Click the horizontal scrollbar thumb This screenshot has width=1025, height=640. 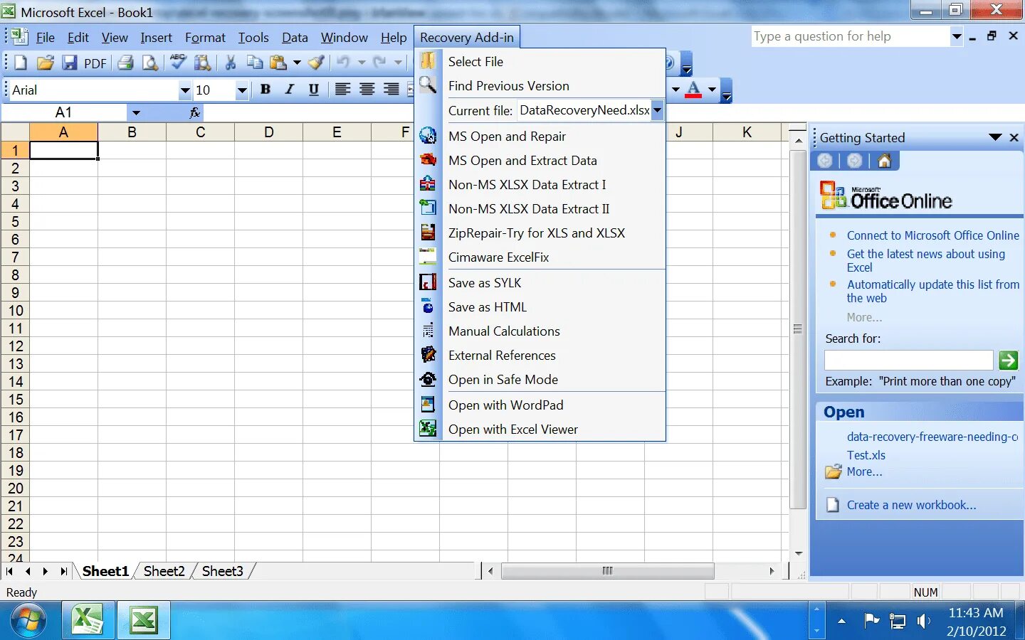tap(608, 571)
